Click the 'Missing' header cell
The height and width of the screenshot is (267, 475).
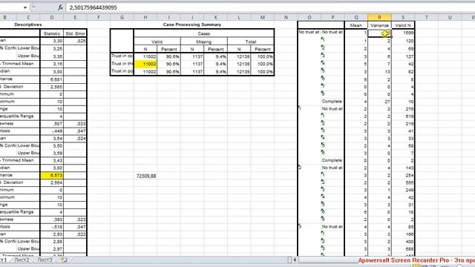coord(204,42)
